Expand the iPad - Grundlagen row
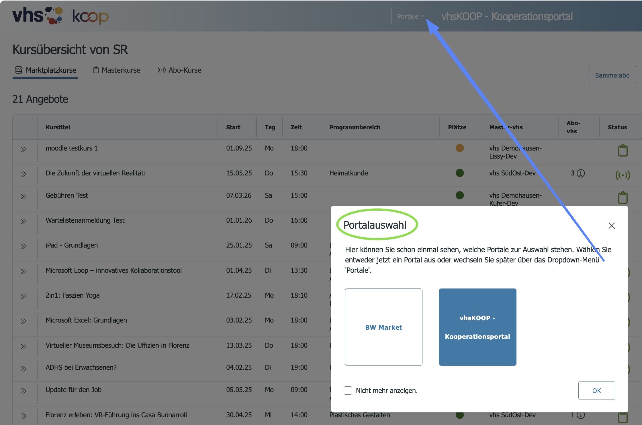The image size is (642, 425). click(24, 246)
